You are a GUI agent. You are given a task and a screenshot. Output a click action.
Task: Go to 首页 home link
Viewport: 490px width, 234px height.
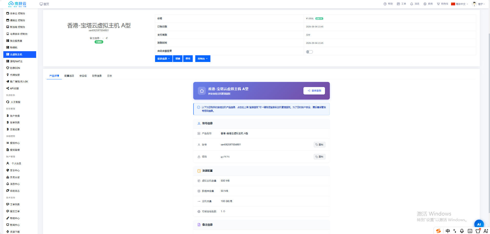pyautogui.click(x=44, y=4)
